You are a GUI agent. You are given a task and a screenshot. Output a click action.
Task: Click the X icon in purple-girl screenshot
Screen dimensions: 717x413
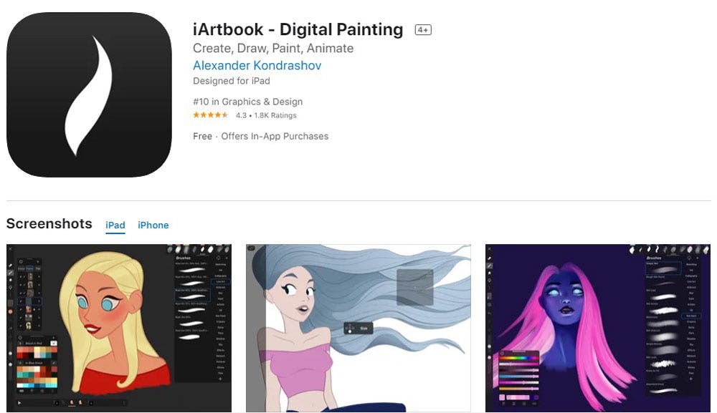(x=489, y=248)
